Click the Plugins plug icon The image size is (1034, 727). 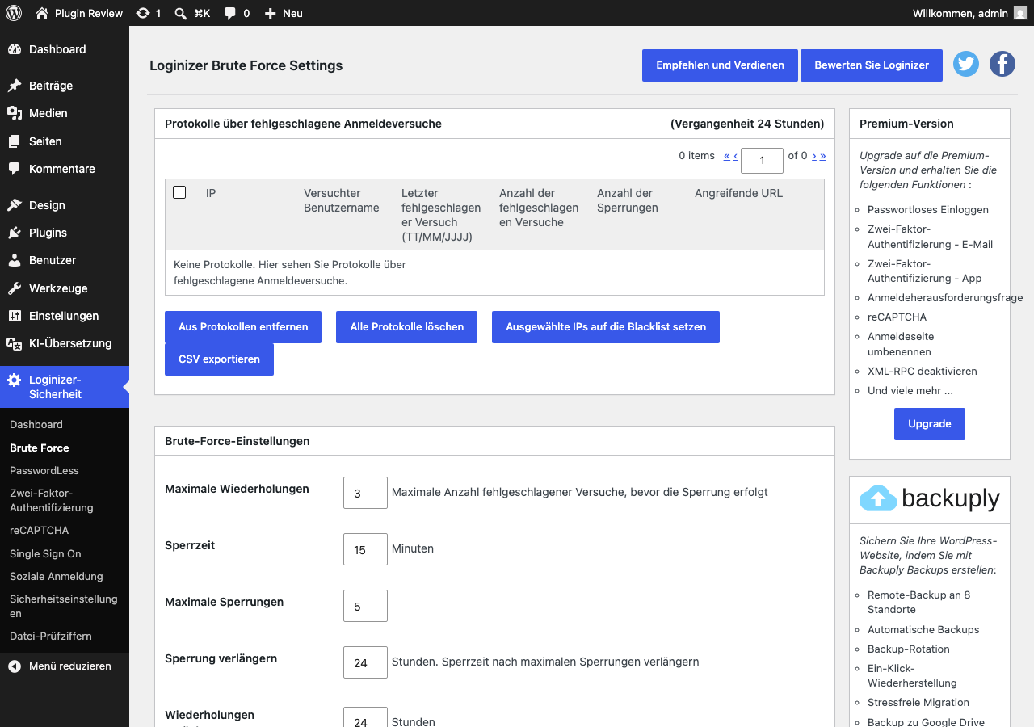(x=15, y=233)
